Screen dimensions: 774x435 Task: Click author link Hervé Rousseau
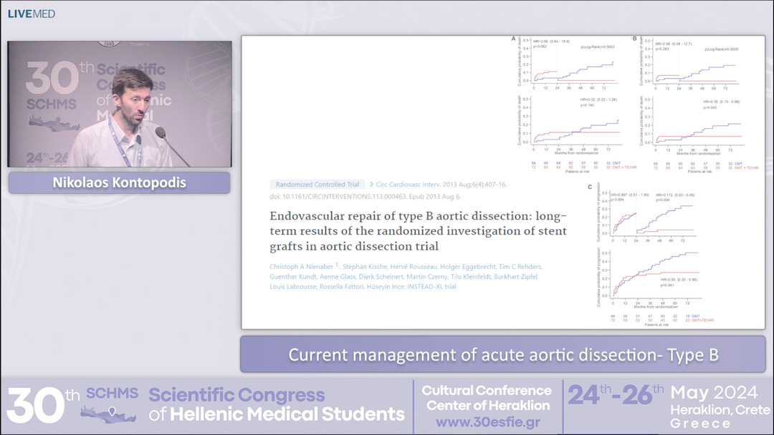[x=414, y=267]
